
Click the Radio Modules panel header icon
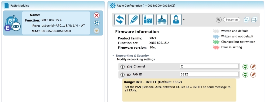pyautogui.click(x=6, y=6)
